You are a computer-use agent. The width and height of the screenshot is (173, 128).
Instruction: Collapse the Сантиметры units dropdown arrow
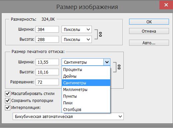pos(107,62)
